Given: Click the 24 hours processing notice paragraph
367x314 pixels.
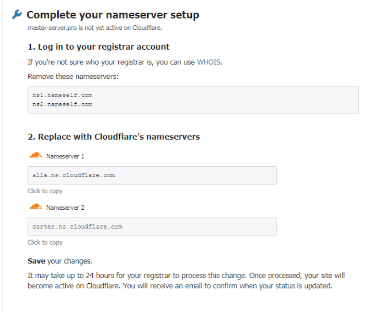Looking at the screenshot, I should coord(186,280).
